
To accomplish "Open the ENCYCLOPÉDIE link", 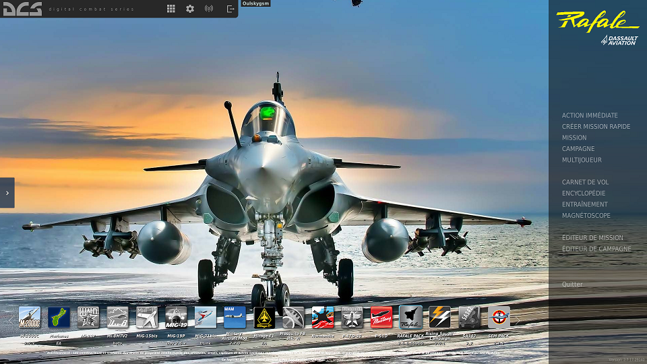I will [x=584, y=193].
